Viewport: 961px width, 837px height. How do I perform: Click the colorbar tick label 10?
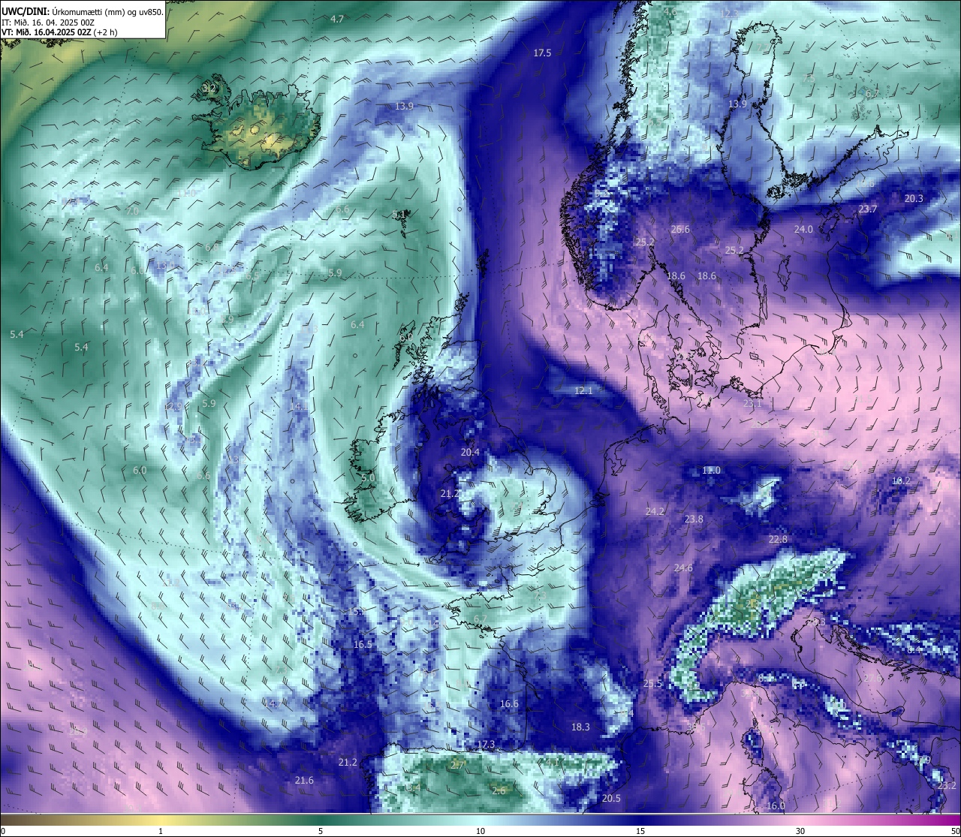tap(480, 830)
